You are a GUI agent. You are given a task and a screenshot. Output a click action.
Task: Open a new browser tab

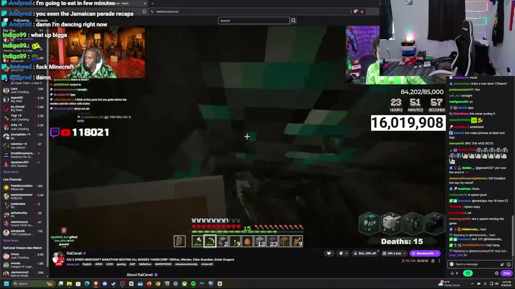[x=152, y=3]
